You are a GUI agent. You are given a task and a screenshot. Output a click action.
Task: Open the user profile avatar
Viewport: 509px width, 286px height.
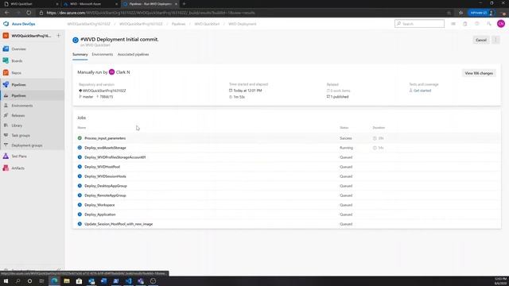pos(501,24)
